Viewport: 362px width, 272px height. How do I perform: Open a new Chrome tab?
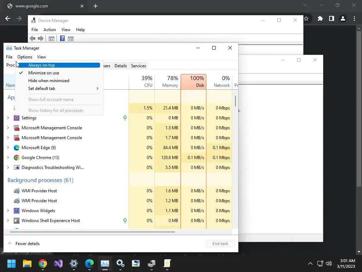click(95, 6)
